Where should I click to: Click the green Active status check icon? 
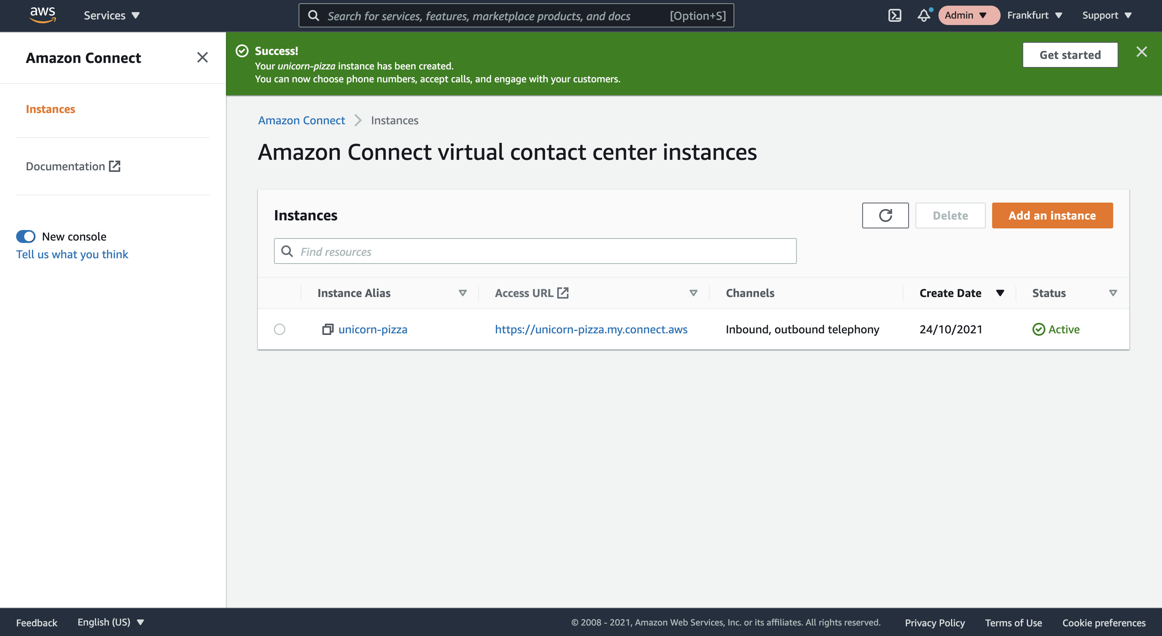click(1039, 329)
